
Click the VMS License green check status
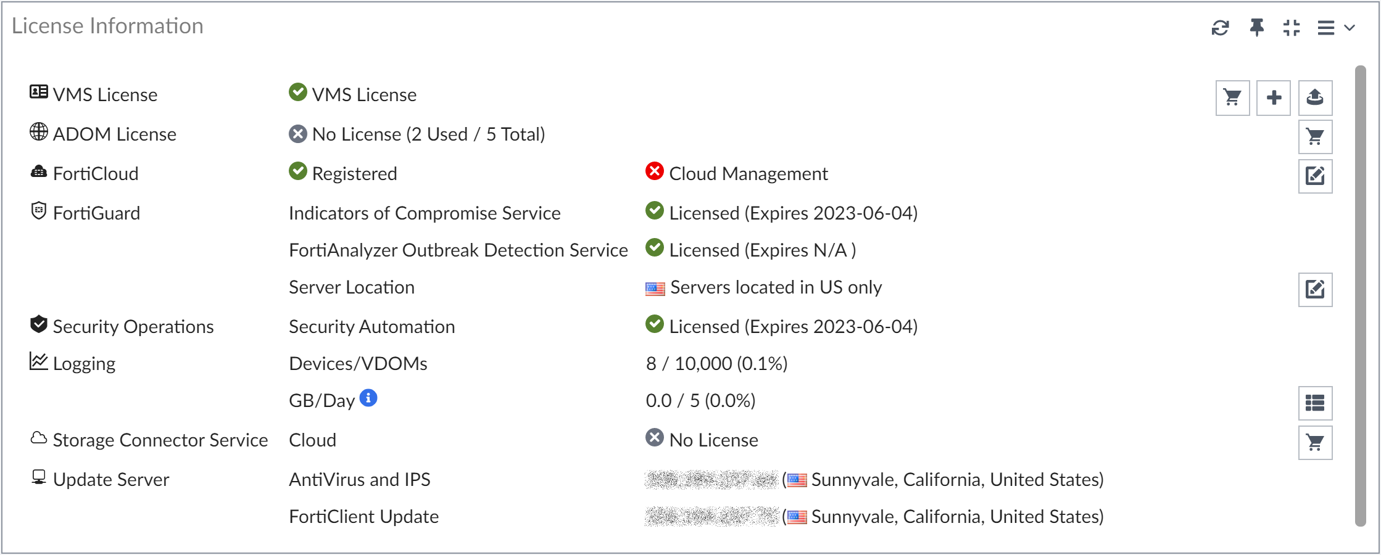pyautogui.click(x=298, y=92)
